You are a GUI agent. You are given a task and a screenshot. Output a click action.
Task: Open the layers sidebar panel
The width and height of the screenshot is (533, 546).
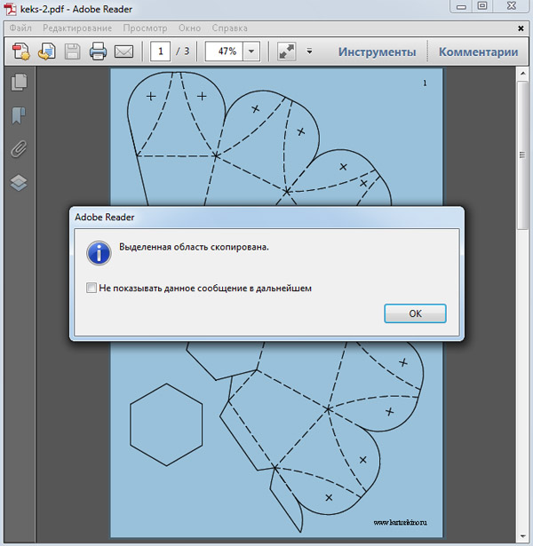(x=19, y=183)
